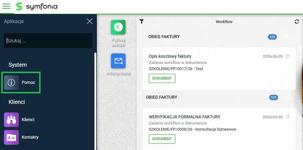303x150 pixels.
Task: Open the Kontakty app icon
Action: click(11, 137)
